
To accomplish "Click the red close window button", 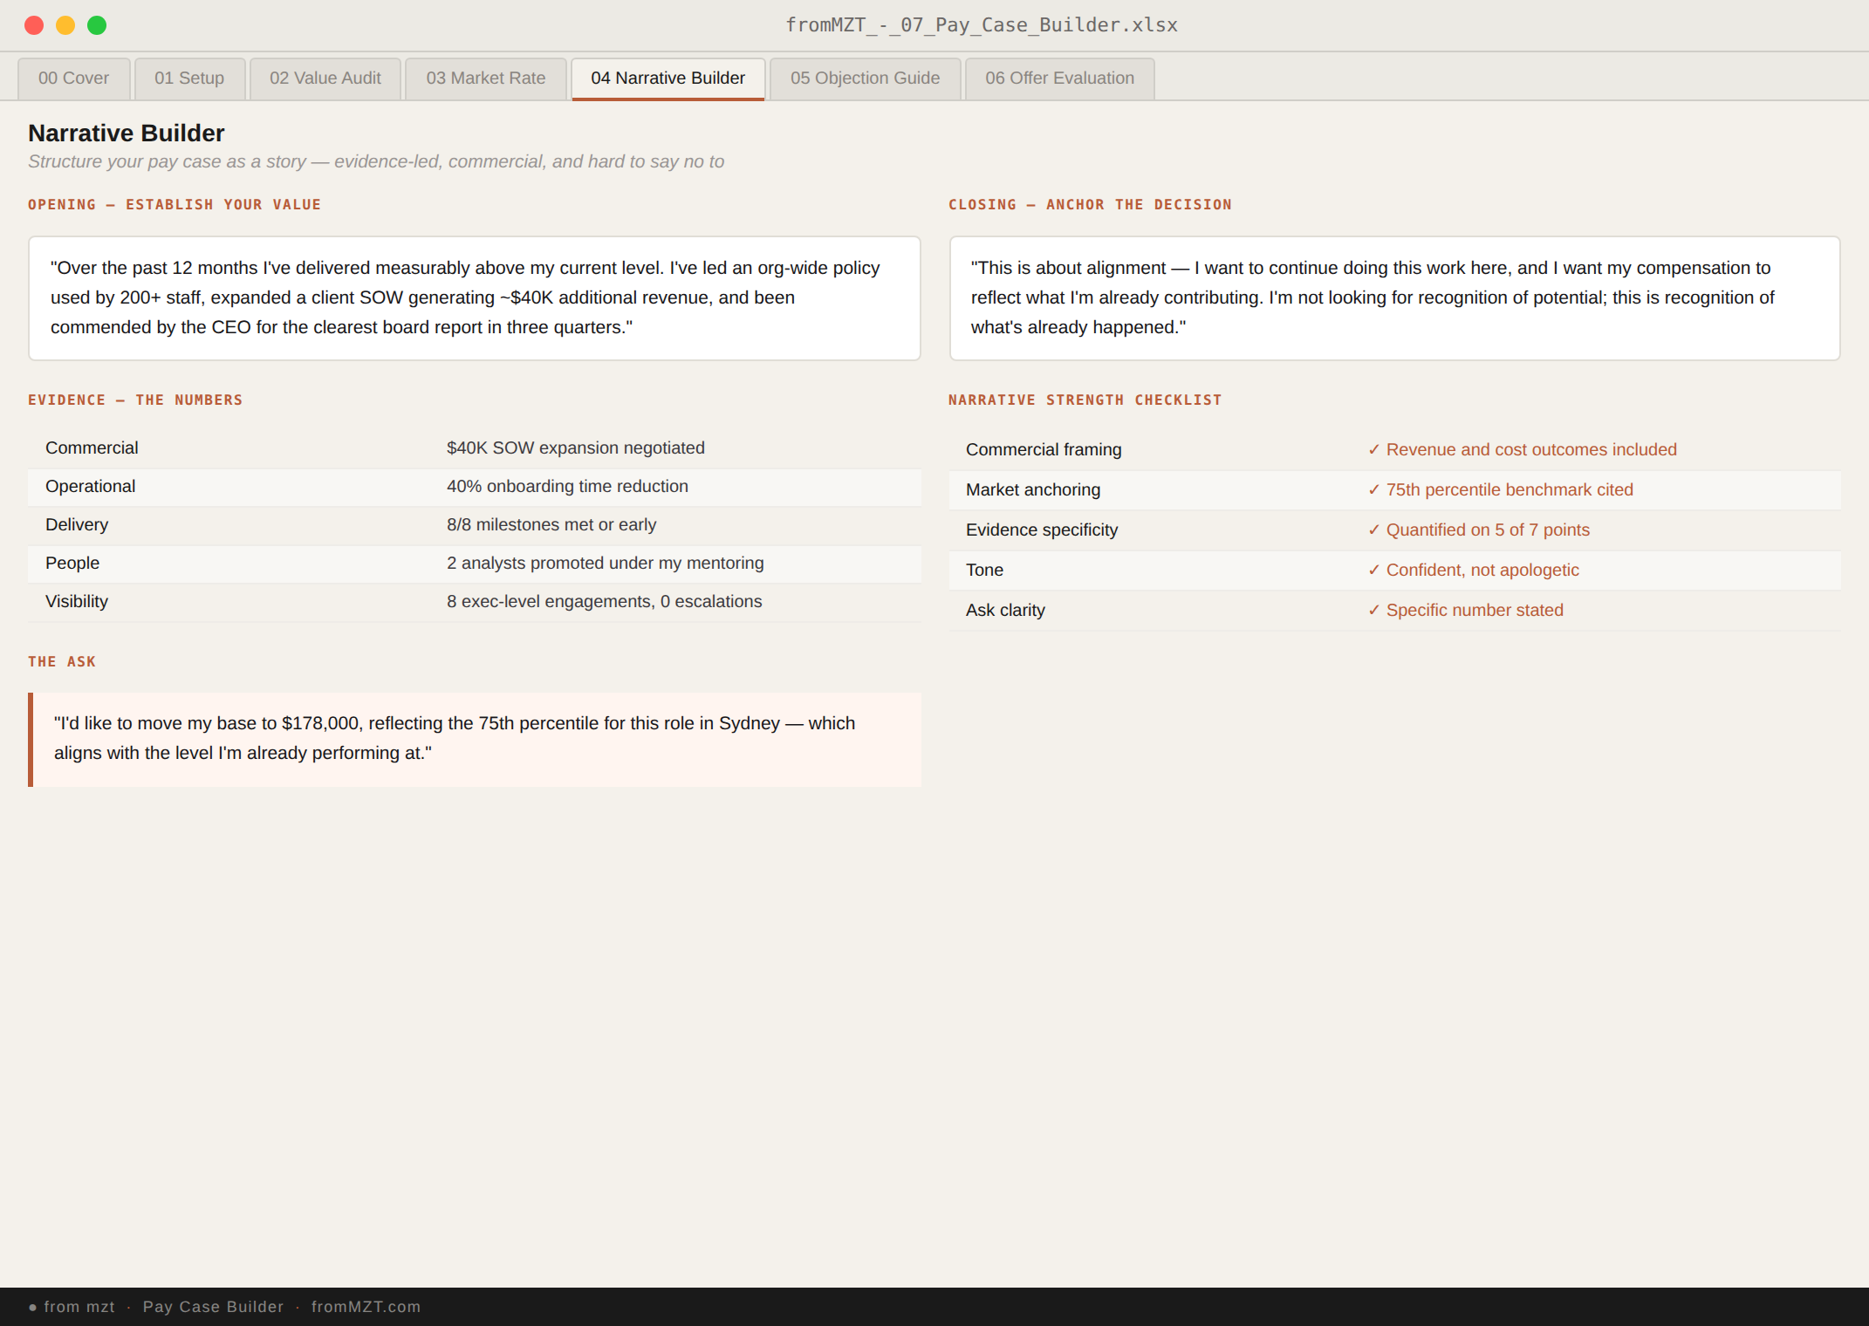I will pyautogui.click(x=34, y=25).
